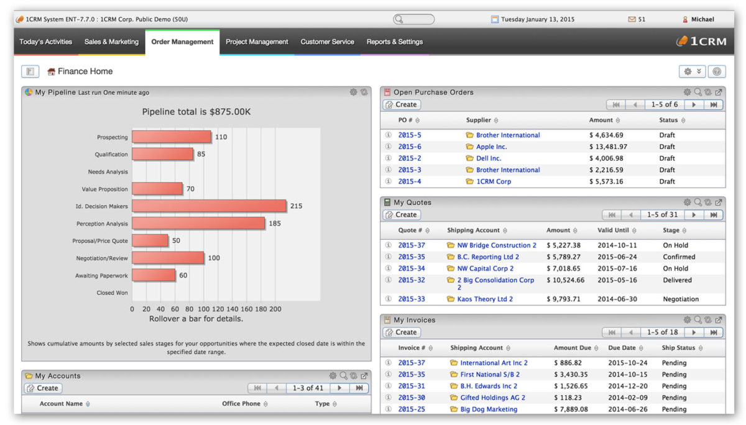746x425 pixels.
Task: Open the folder icon next to Apple Inc.
Action: click(470, 147)
